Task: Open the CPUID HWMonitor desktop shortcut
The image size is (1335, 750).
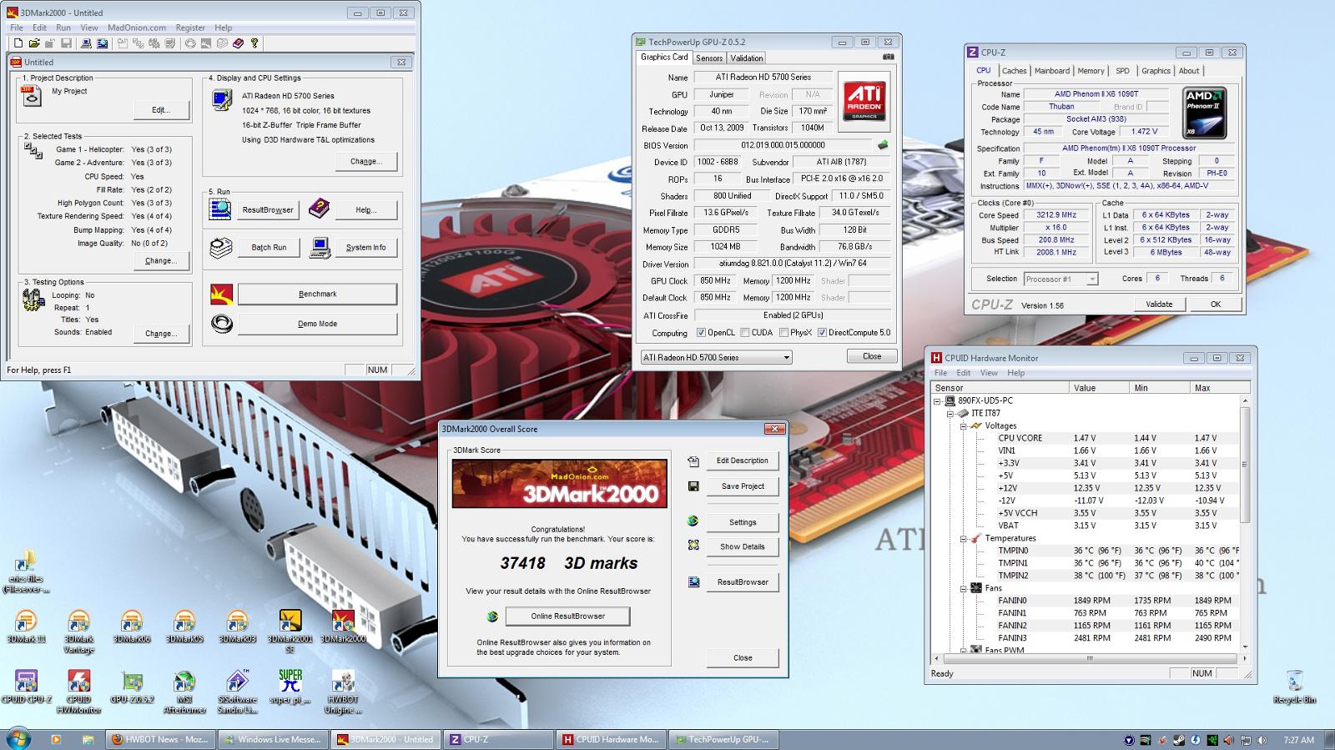Action: (78, 692)
